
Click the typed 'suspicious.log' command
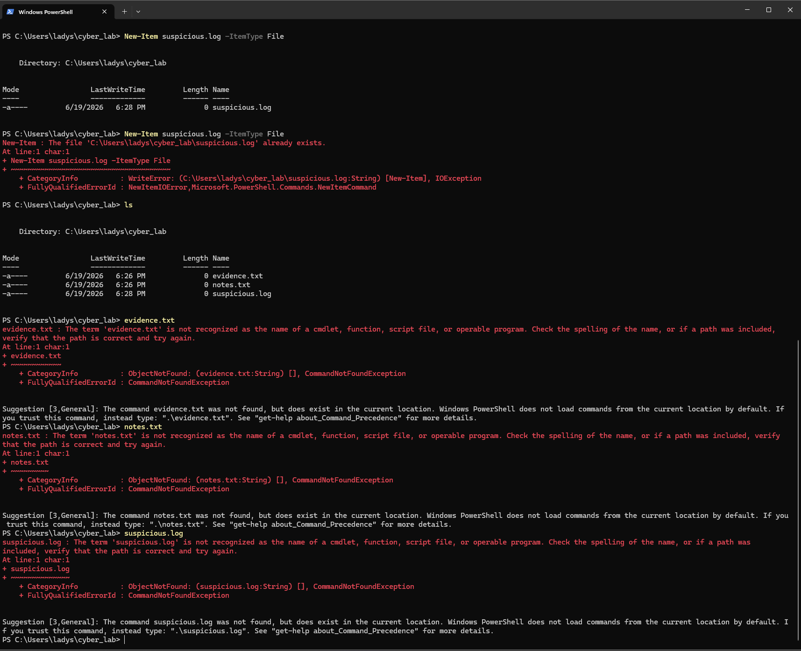tap(154, 533)
